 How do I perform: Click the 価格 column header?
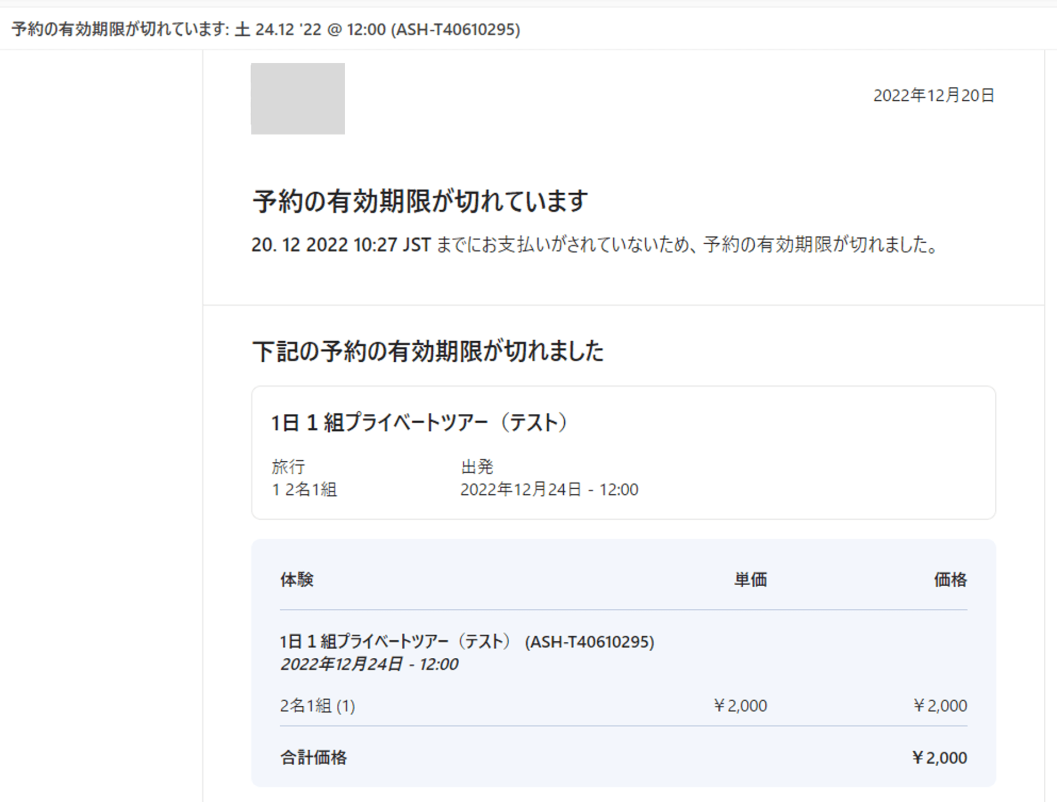[950, 580]
